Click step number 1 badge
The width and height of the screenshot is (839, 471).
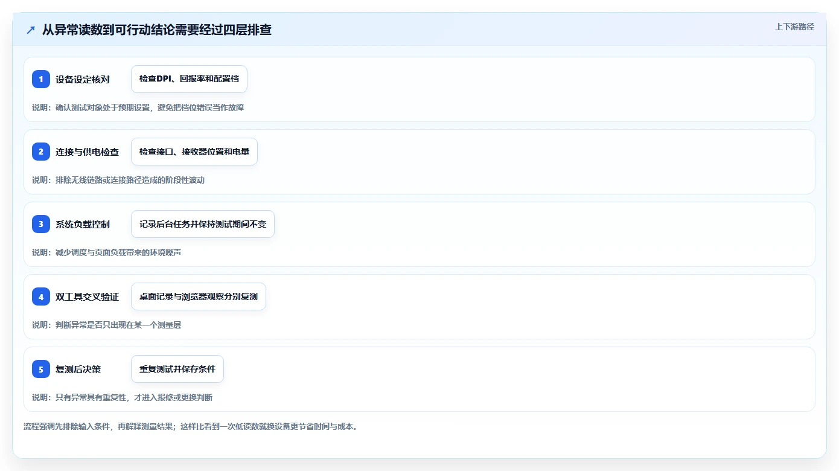[x=41, y=79]
